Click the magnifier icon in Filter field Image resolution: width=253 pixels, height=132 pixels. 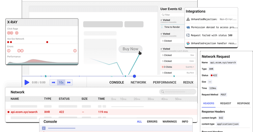click(x=163, y=15)
